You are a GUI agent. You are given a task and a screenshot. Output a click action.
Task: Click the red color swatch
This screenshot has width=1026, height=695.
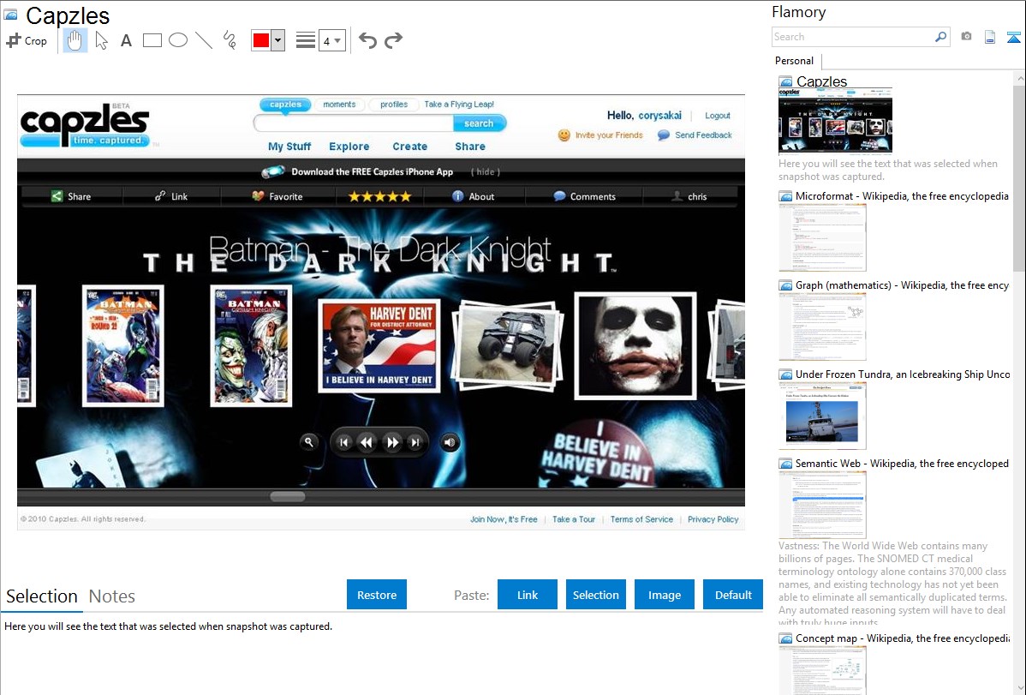pyautogui.click(x=261, y=40)
